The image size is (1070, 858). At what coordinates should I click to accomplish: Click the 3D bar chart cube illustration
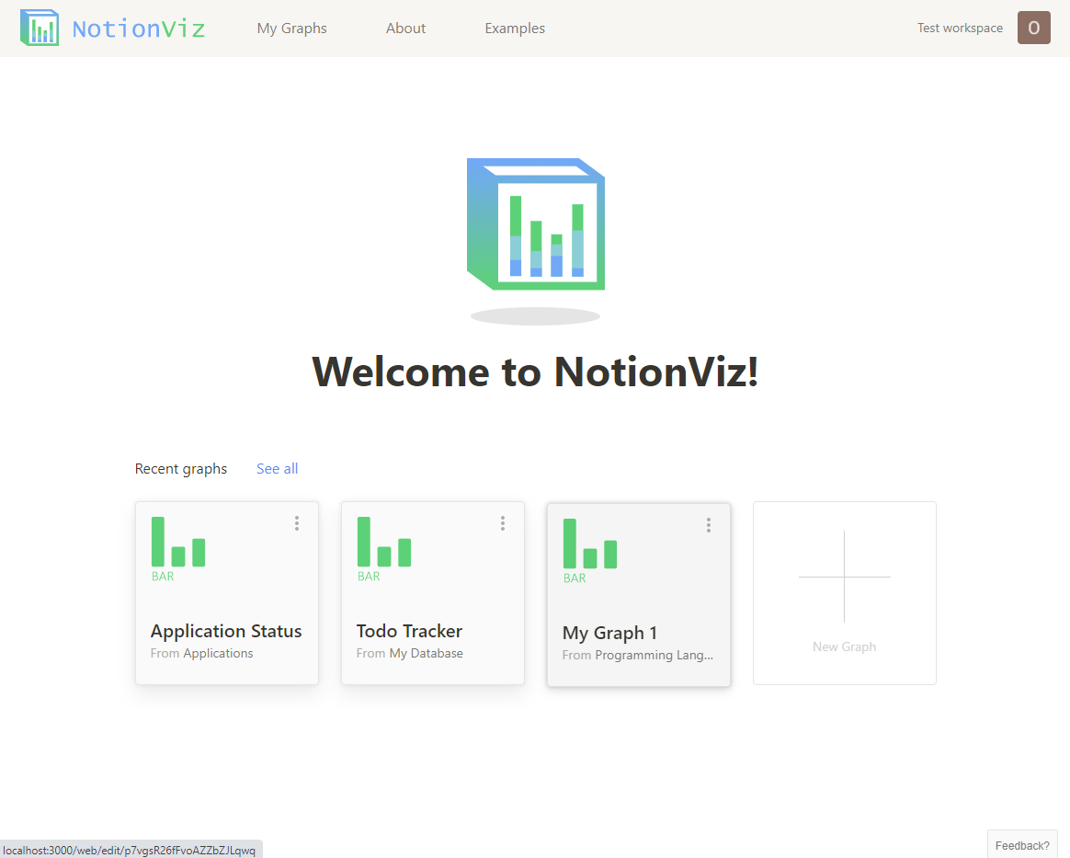pos(536,225)
